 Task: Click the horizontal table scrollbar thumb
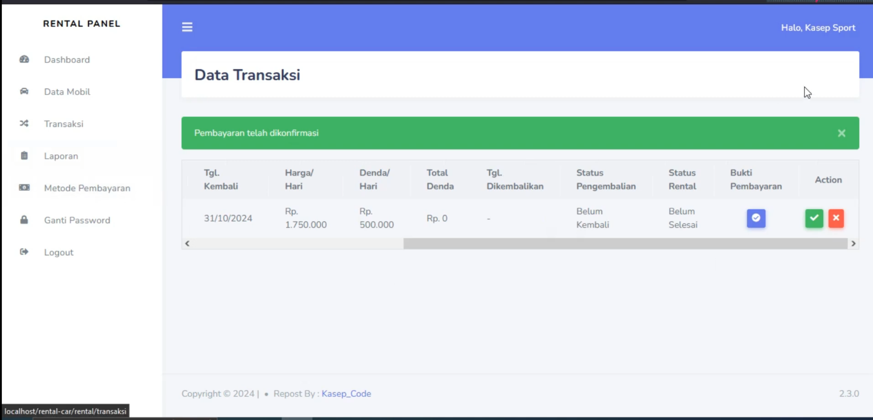[625, 244]
